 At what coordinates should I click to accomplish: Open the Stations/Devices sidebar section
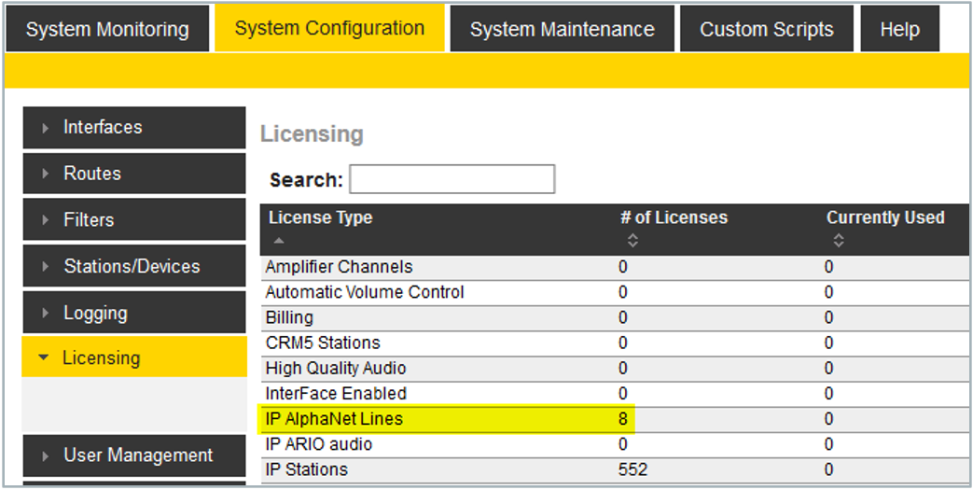click(x=133, y=267)
